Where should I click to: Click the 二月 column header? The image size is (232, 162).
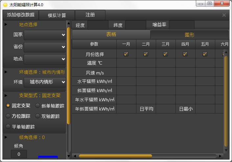point(146,44)
